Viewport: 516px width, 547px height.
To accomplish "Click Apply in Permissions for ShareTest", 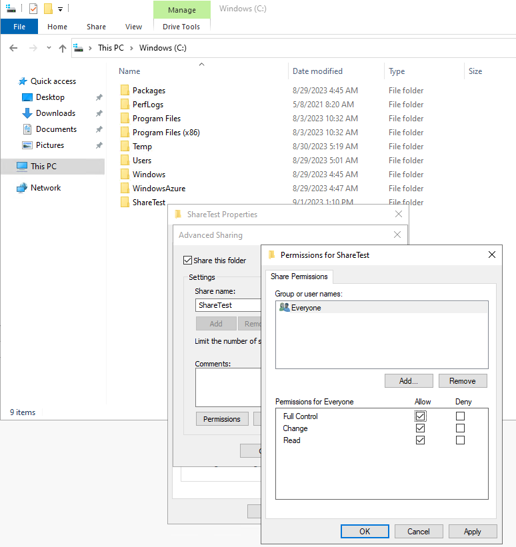I will click(x=473, y=531).
